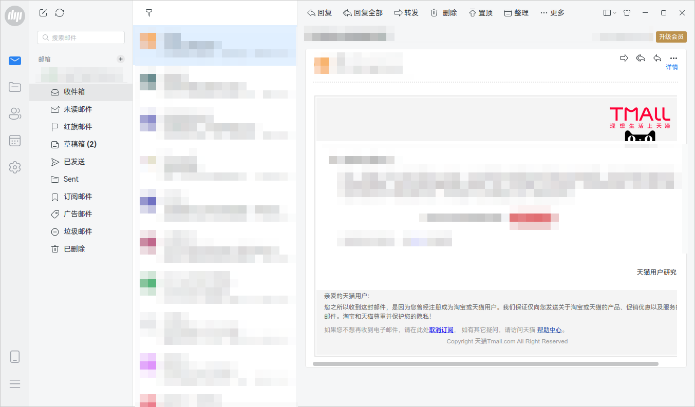Click 整理 in the toolbar
This screenshot has height=407, width=695.
(x=516, y=13)
